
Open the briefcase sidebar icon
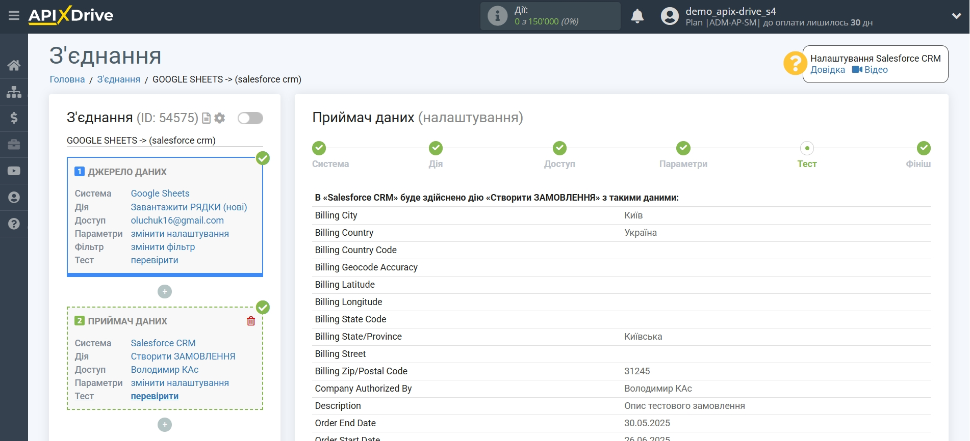[x=14, y=145]
